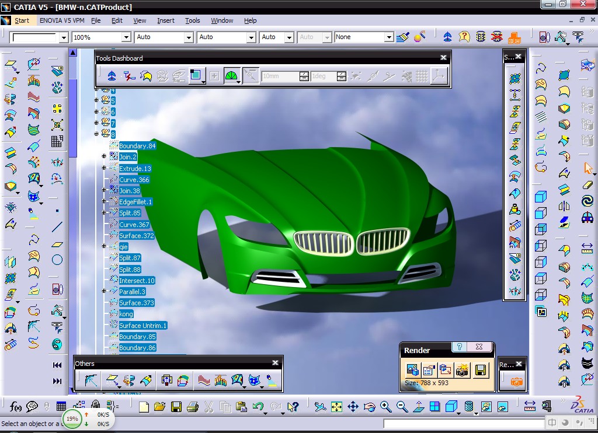The image size is (598, 433).
Task: Select Intersect.10 in the tree
Action: (137, 281)
